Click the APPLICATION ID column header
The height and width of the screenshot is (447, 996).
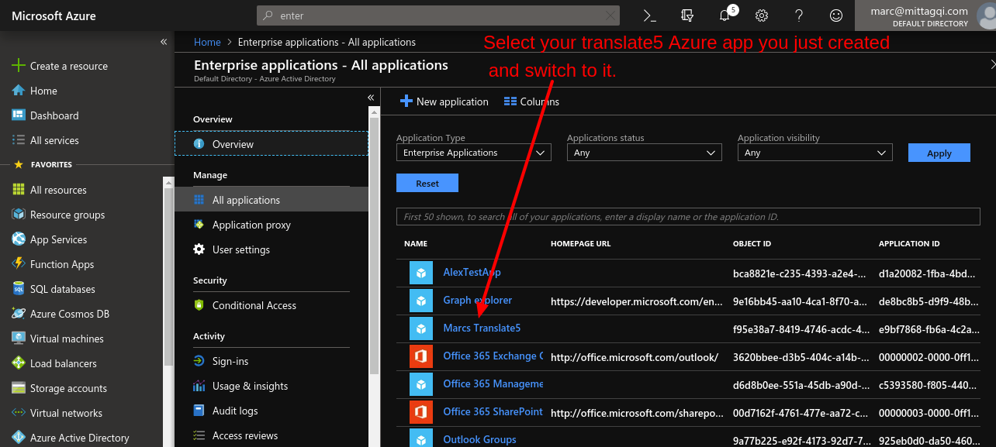pos(909,243)
